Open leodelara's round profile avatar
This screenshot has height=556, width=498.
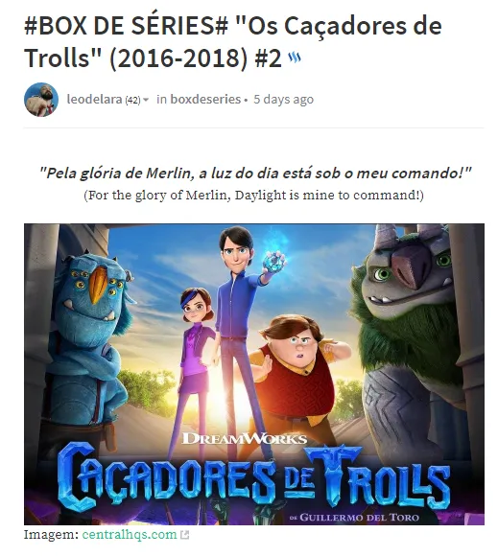point(41,100)
